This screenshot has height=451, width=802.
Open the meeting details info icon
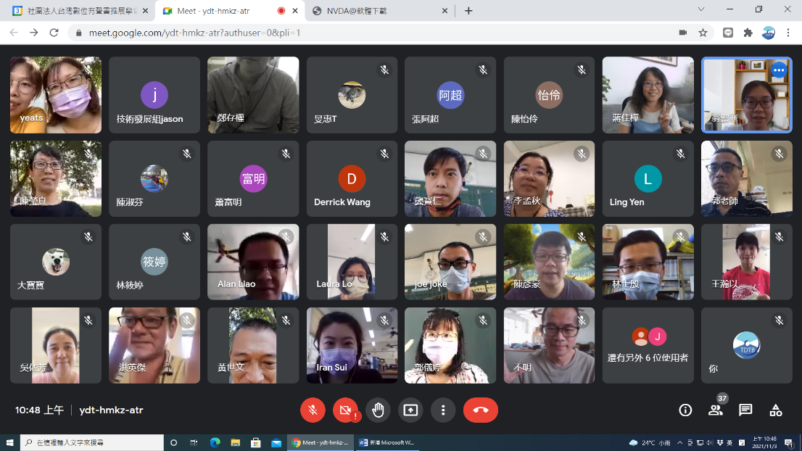point(685,410)
